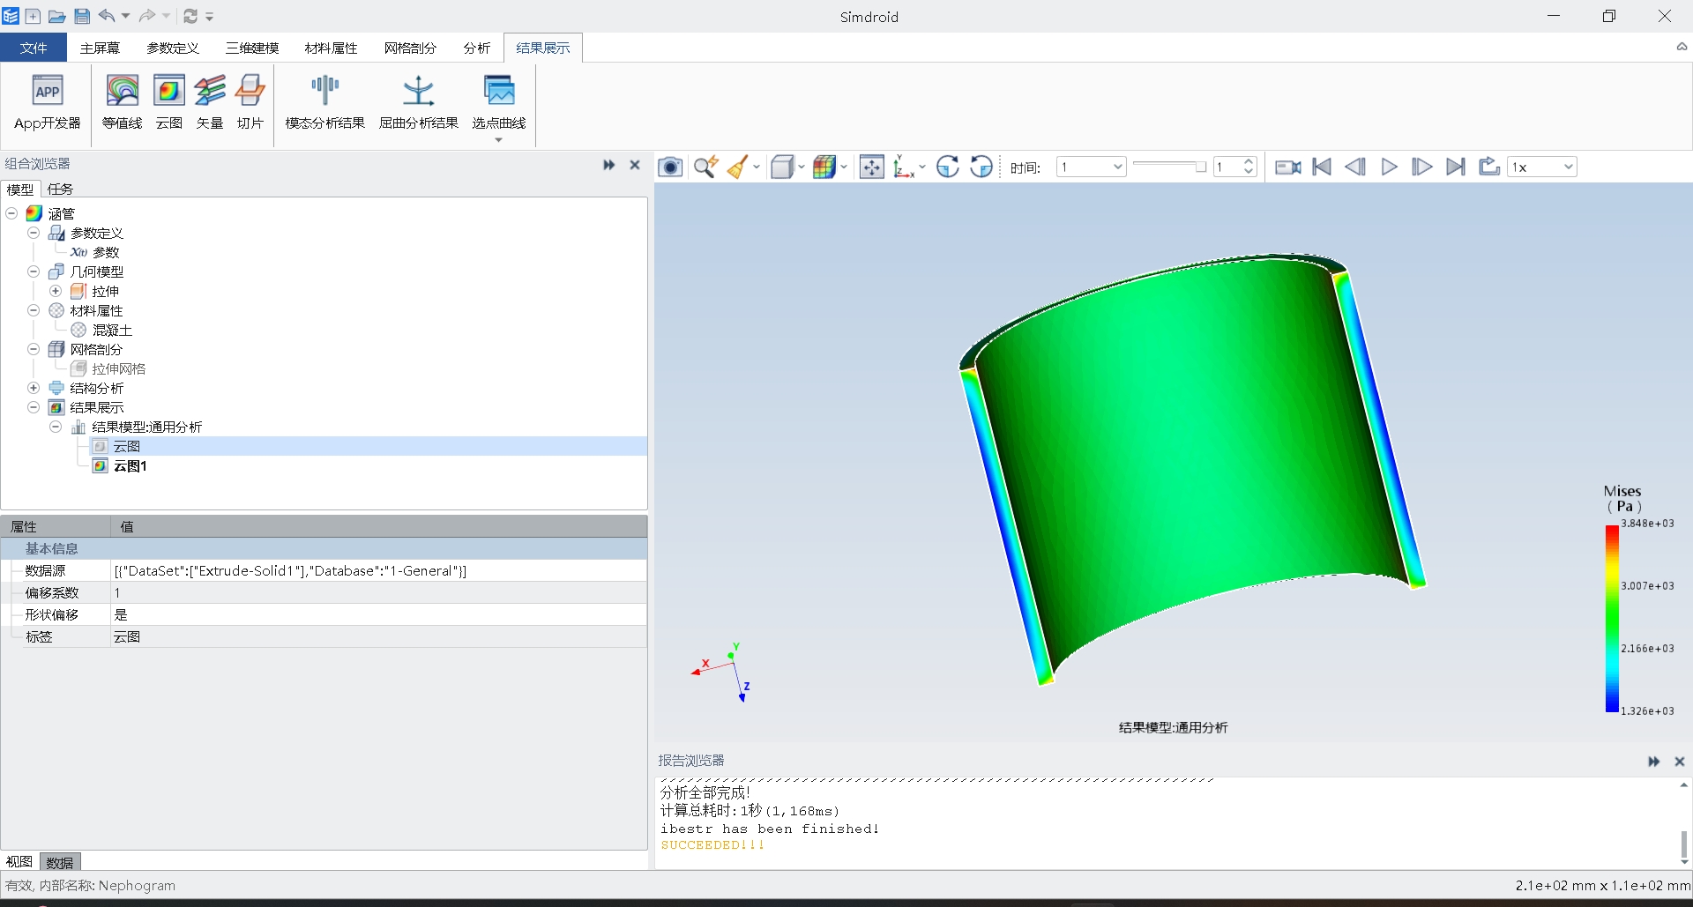The height and width of the screenshot is (907, 1693).
Task: Select the 混凝土 material item
Action: (x=112, y=330)
